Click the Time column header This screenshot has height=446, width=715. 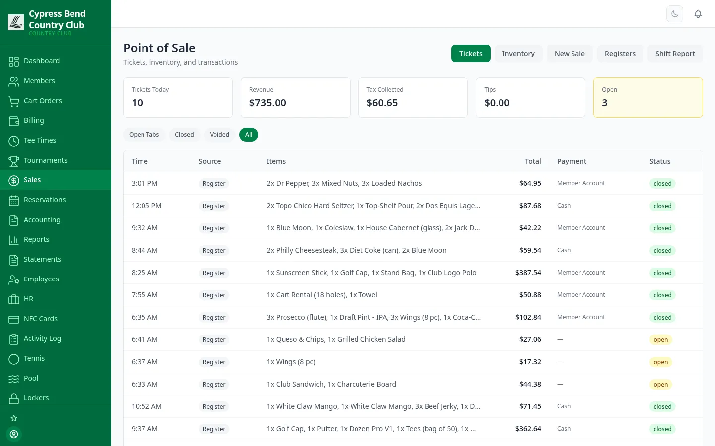[140, 161]
